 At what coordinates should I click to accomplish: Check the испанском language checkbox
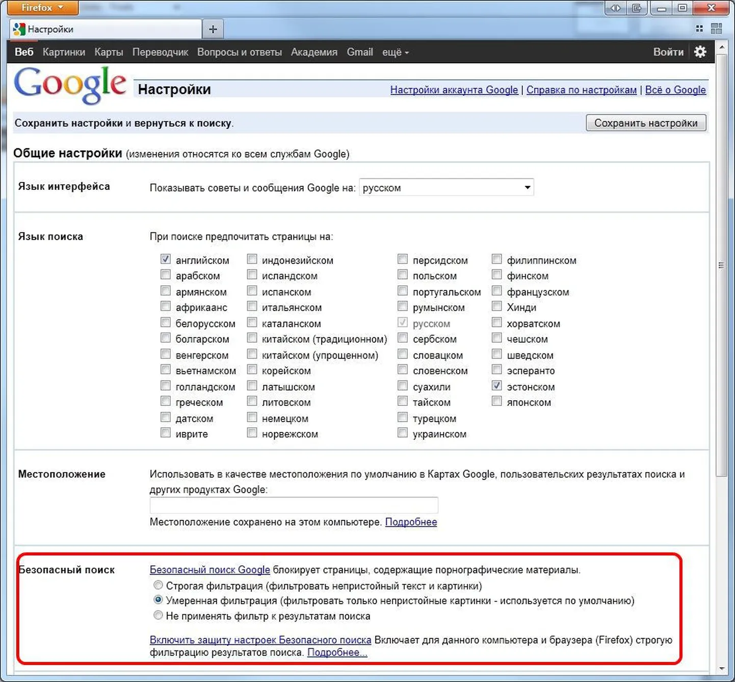coord(252,291)
